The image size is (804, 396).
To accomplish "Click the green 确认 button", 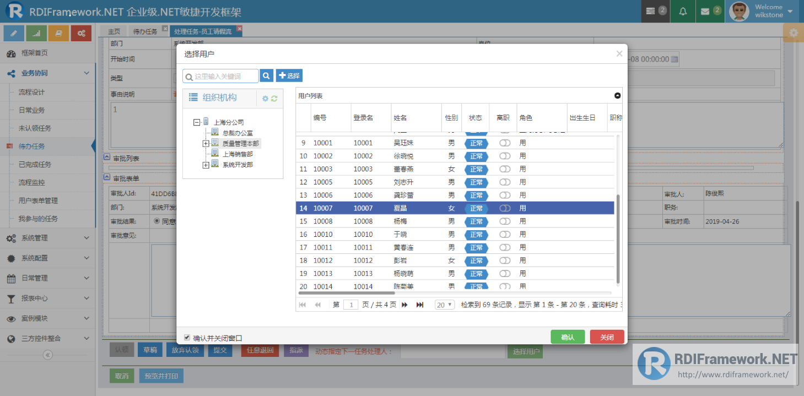I will [x=568, y=337].
